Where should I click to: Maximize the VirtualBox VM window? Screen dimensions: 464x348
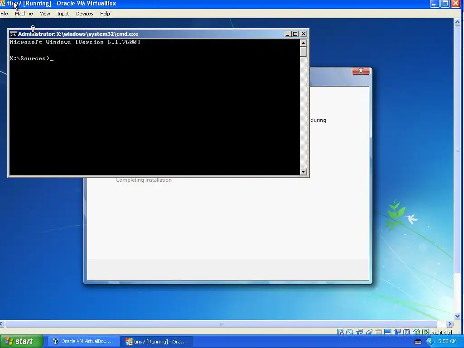445,4
